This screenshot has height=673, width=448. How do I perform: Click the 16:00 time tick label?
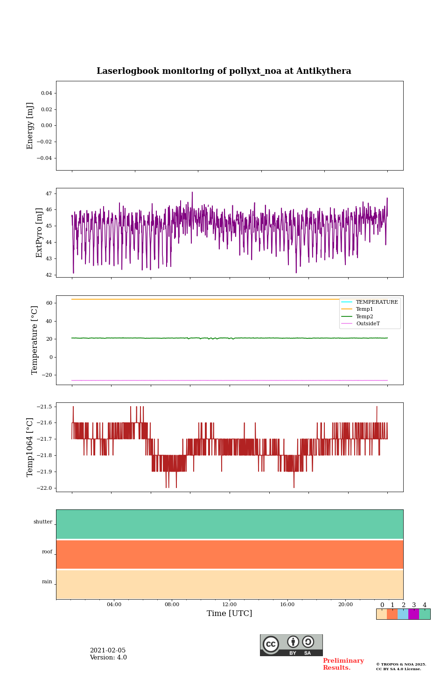287,604
